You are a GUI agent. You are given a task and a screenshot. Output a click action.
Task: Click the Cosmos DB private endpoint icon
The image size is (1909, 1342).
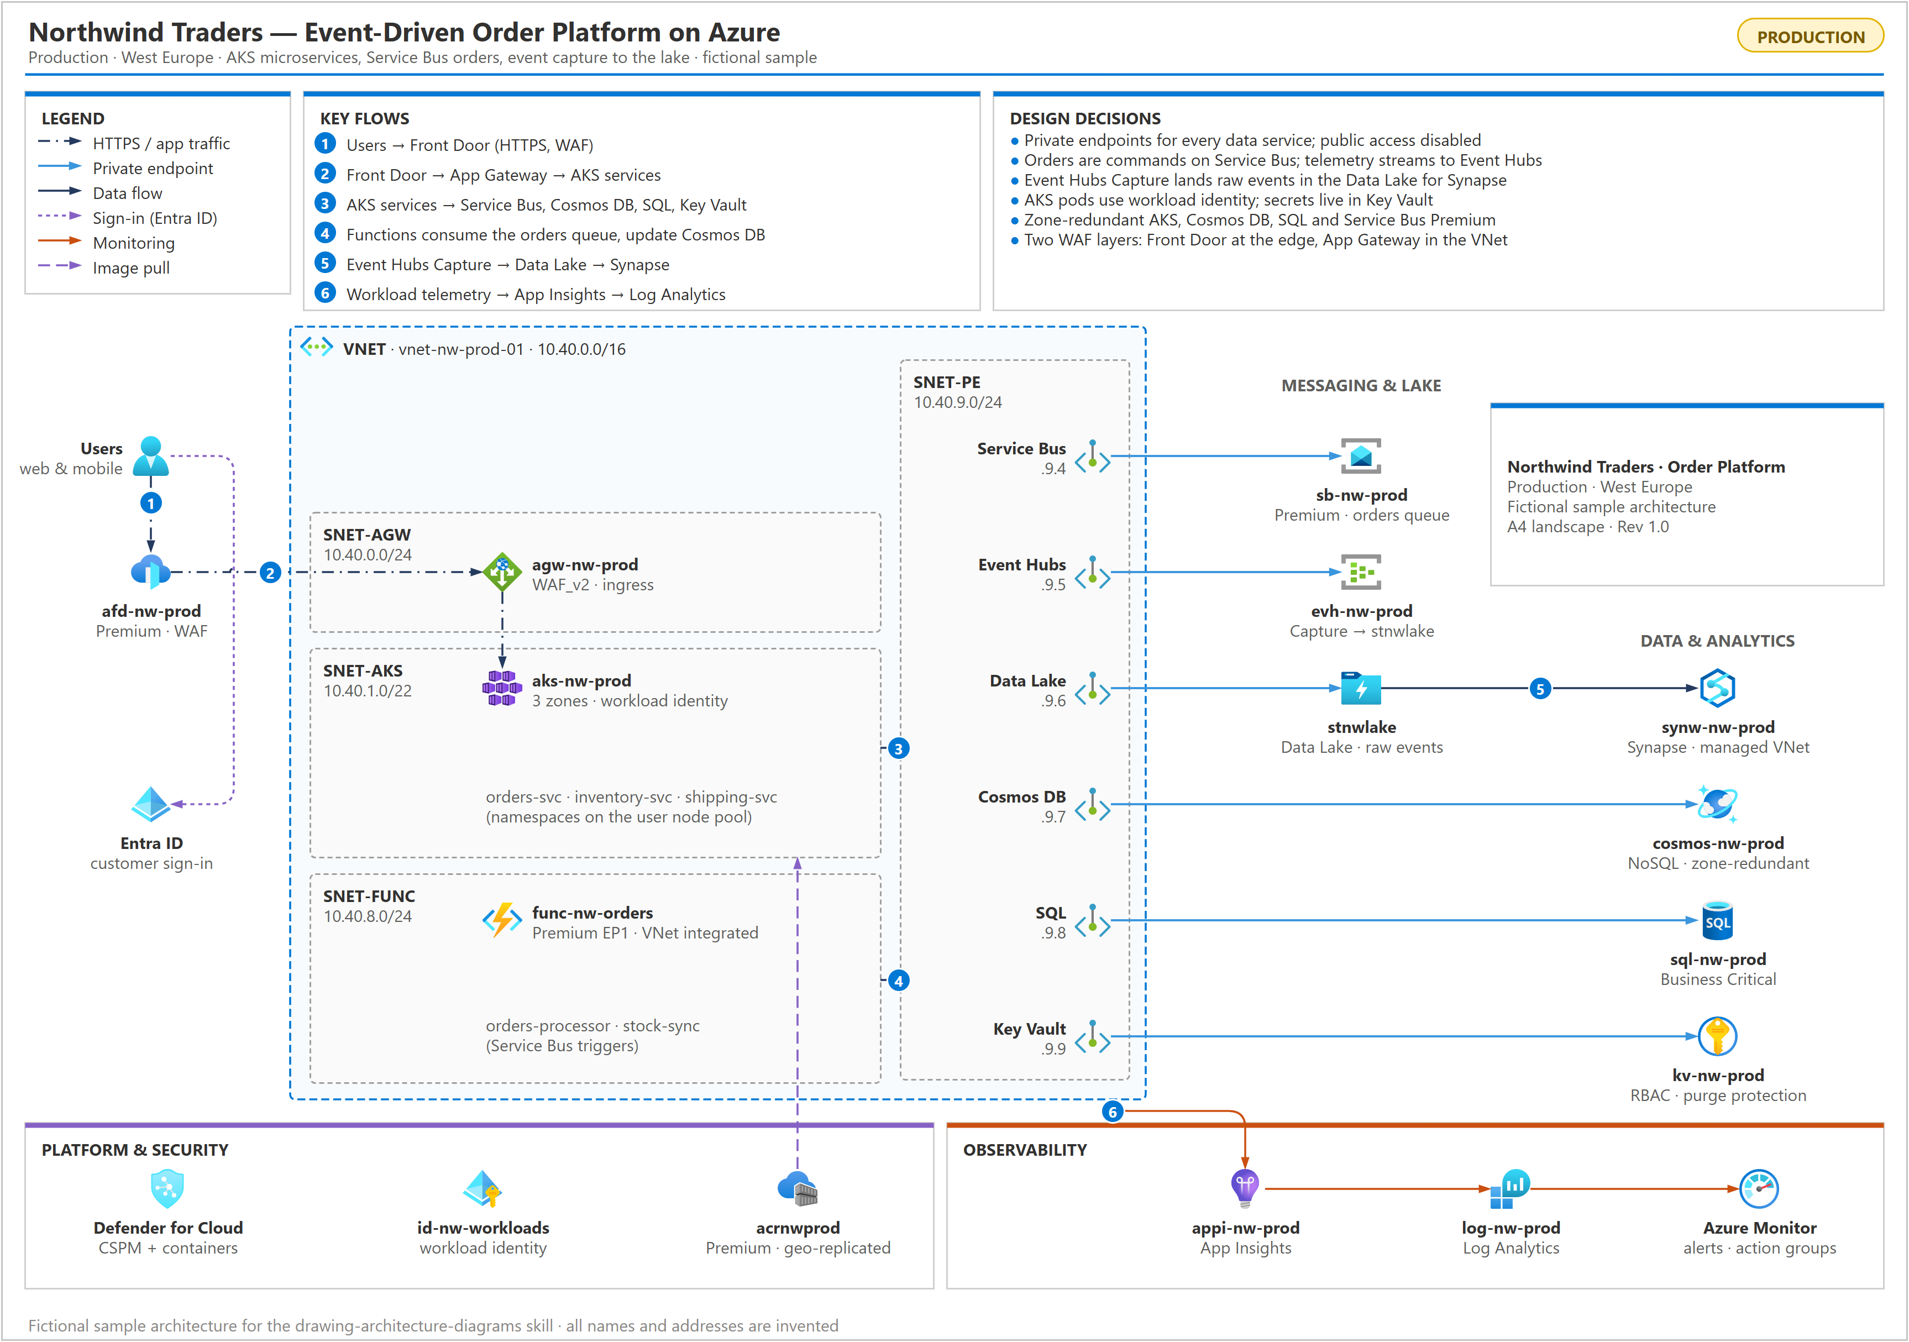pos(1093,805)
